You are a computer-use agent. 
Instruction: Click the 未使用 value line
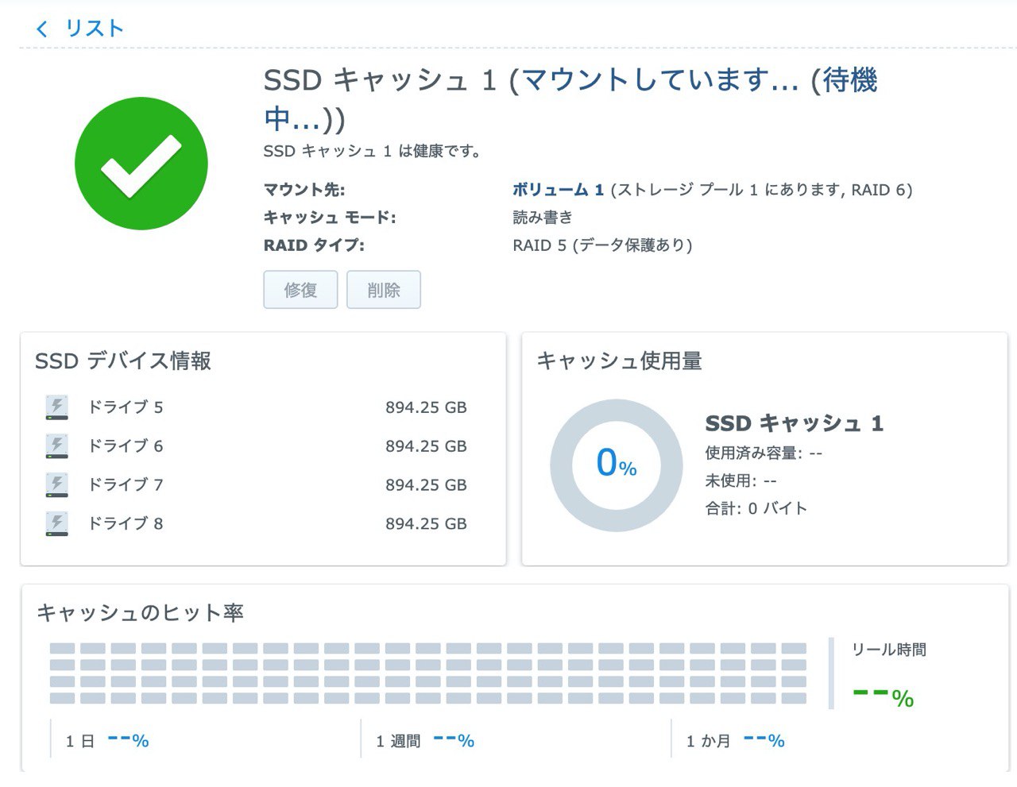[x=741, y=480]
